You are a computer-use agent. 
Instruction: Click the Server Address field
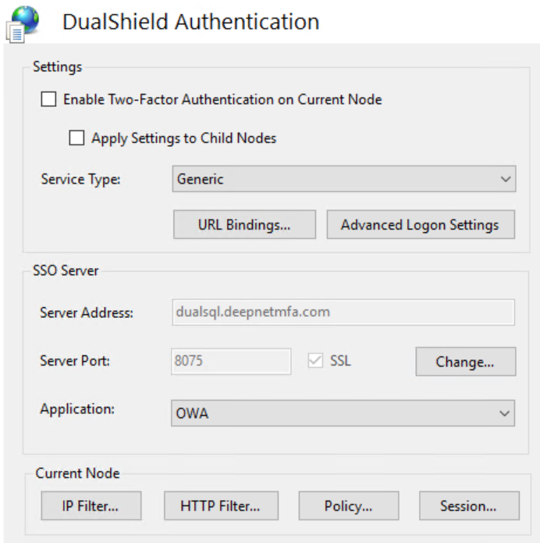click(342, 312)
